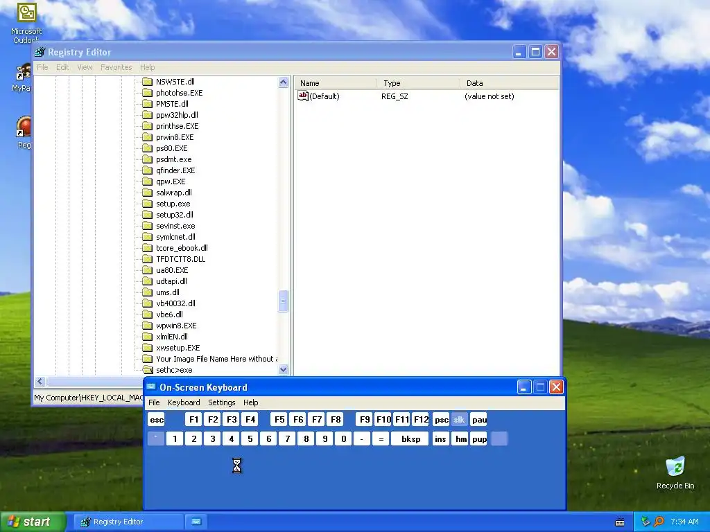The image size is (710, 532).
Task: Click the pau key on the on-screen keyboard
Action: click(478, 420)
